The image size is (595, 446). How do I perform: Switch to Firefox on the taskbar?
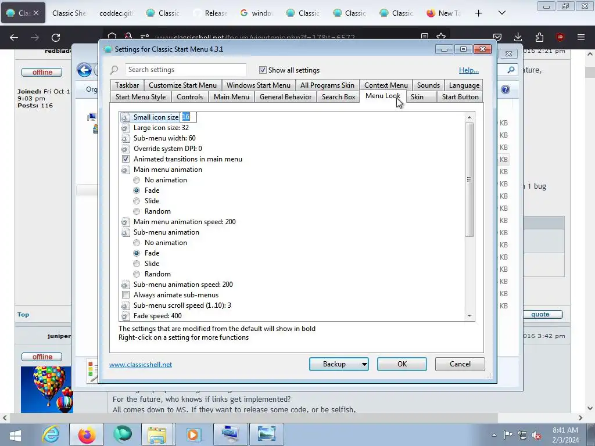pyautogui.click(x=87, y=434)
